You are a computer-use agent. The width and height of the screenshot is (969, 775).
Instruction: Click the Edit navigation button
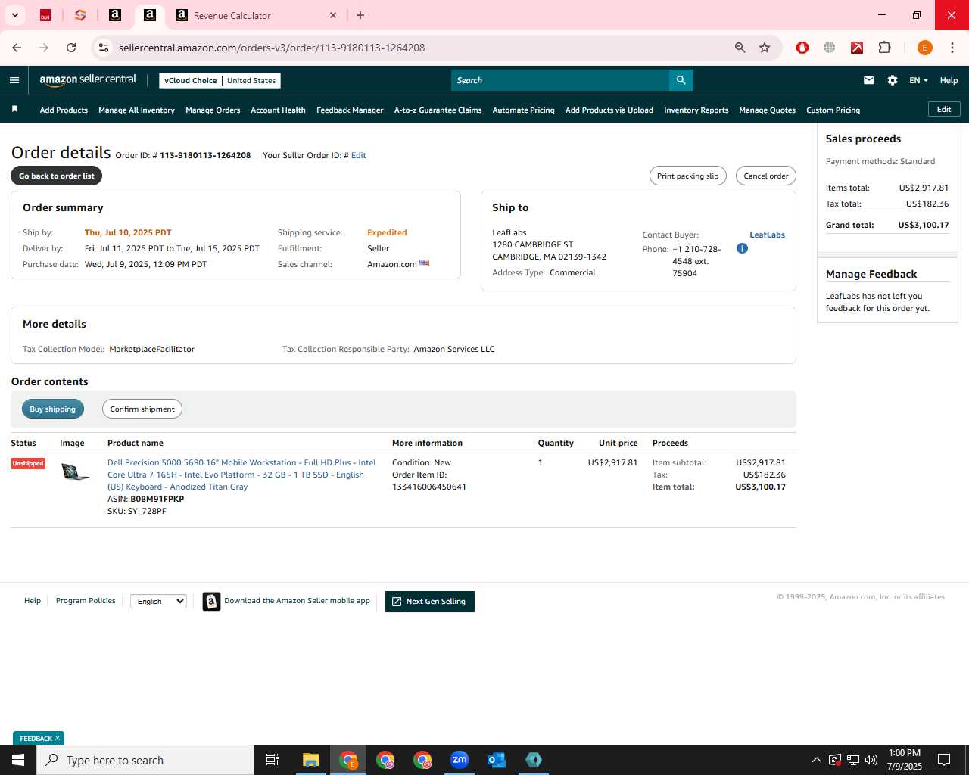tap(944, 109)
